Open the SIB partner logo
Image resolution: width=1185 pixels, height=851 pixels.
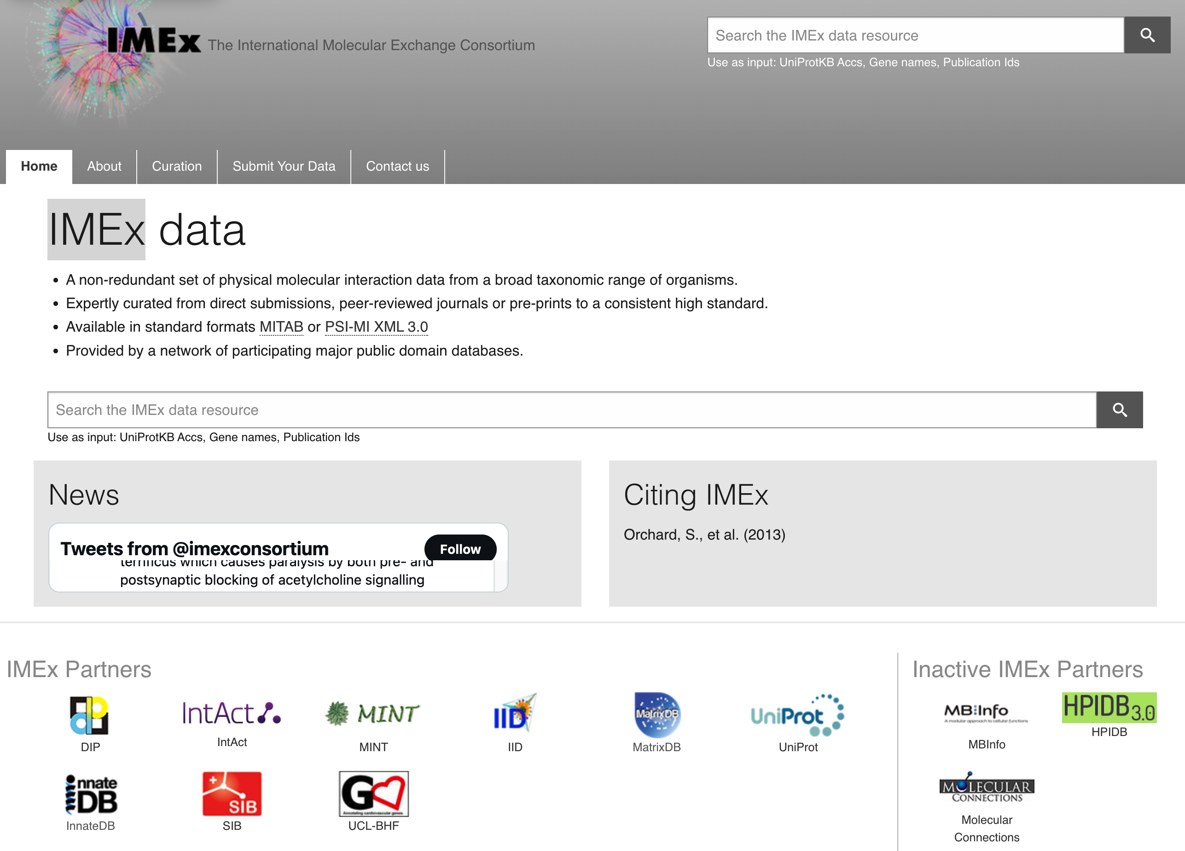point(232,793)
